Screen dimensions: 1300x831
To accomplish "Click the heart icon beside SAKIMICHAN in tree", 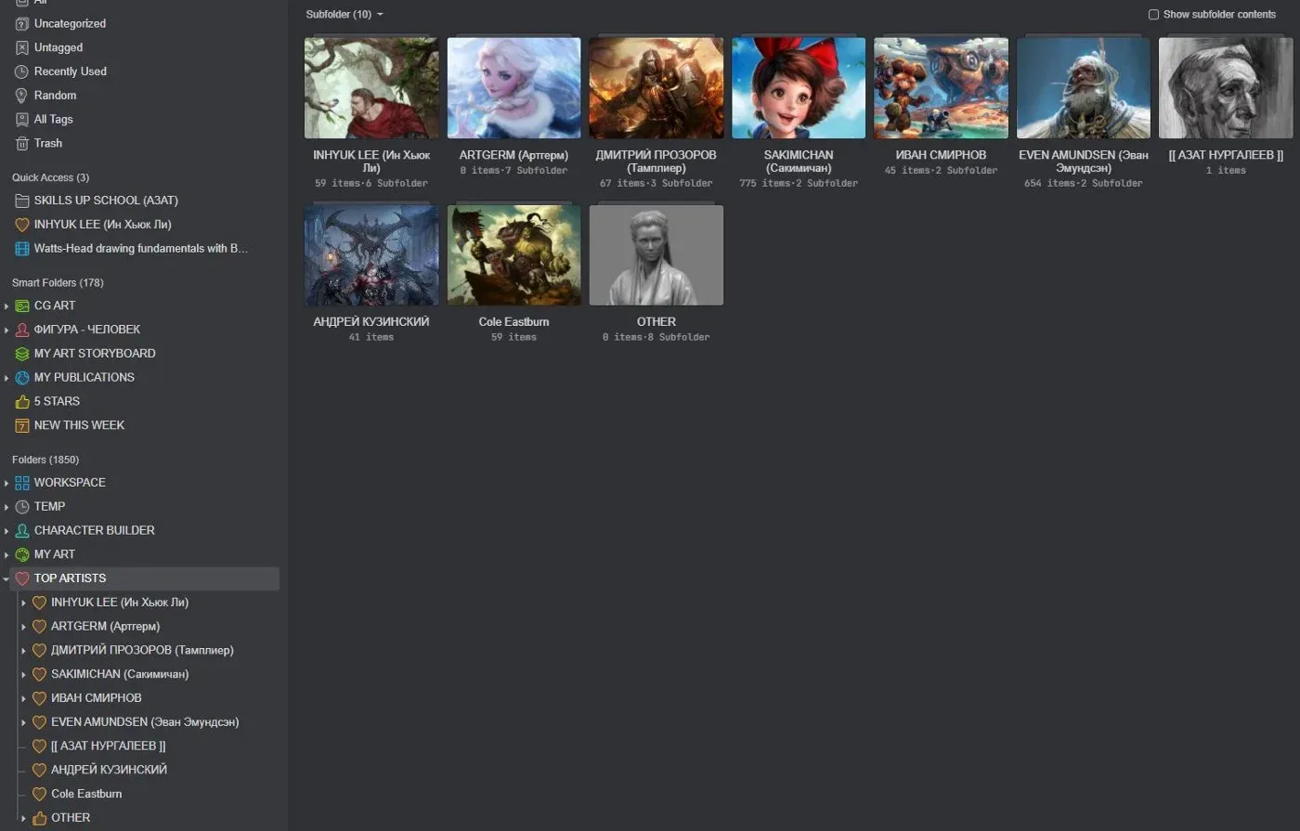I will point(39,675).
